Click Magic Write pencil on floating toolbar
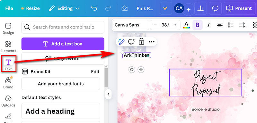Viewport: 257px width, 123px height. (x=121, y=42)
